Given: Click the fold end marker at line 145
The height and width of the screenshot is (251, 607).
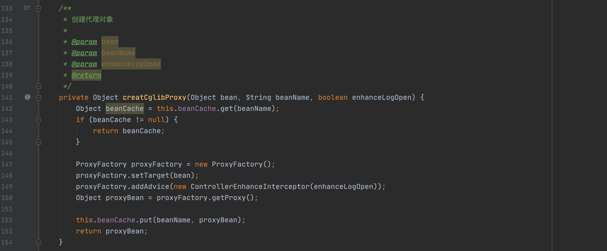Looking at the screenshot, I should click(39, 142).
